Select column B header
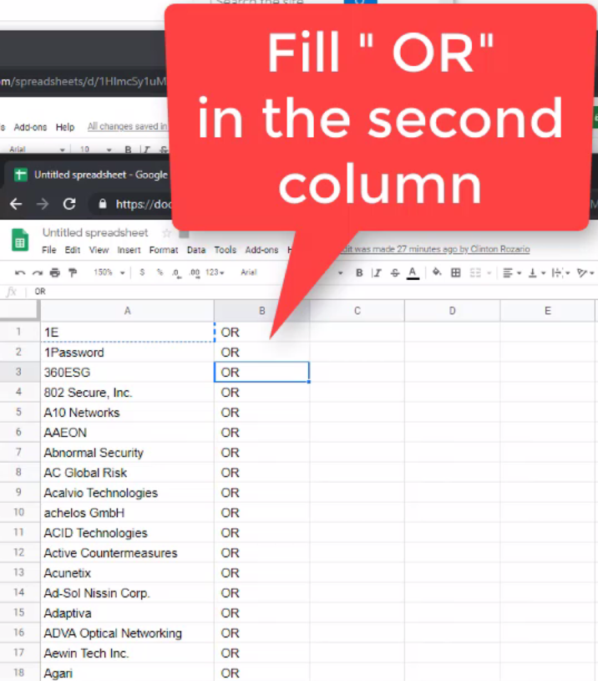Image resolution: width=598 pixels, height=681 pixels. [x=261, y=311]
